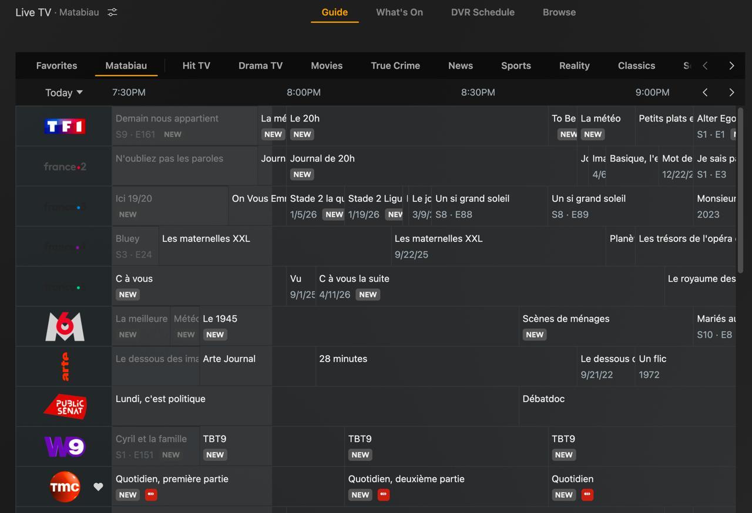Advance timeline to later time slots
Viewport: 752px width, 513px height.
(x=731, y=92)
